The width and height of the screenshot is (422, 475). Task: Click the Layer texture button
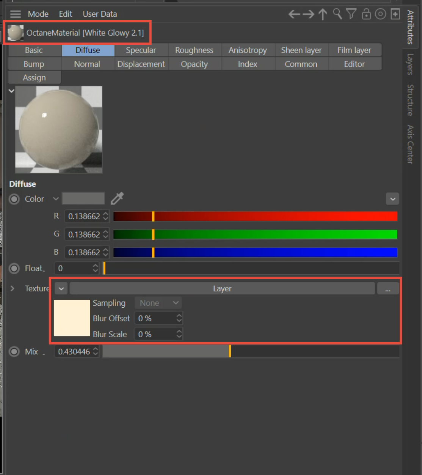(x=222, y=289)
